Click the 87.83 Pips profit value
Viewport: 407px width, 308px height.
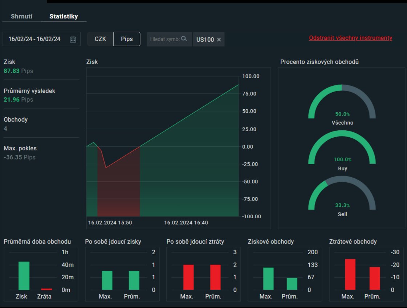[x=19, y=71]
